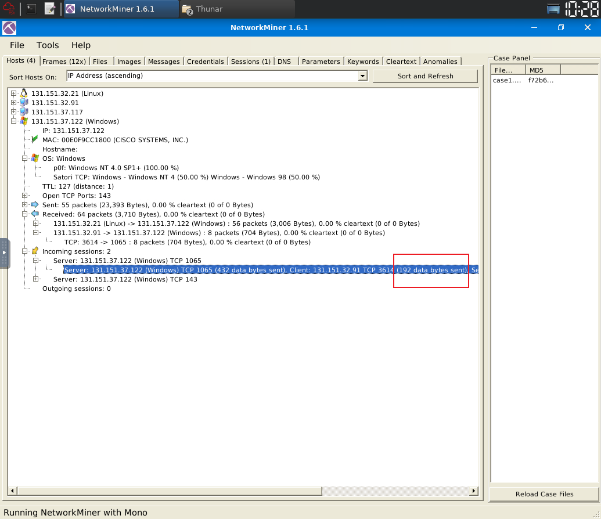The width and height of the screenshot is (601, 519).
Task: Expand the Server TCP 143 node
Action: [36, 279]
